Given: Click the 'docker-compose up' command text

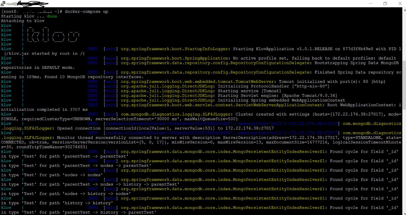Looking at the screenshot, I should pos(86,12).
